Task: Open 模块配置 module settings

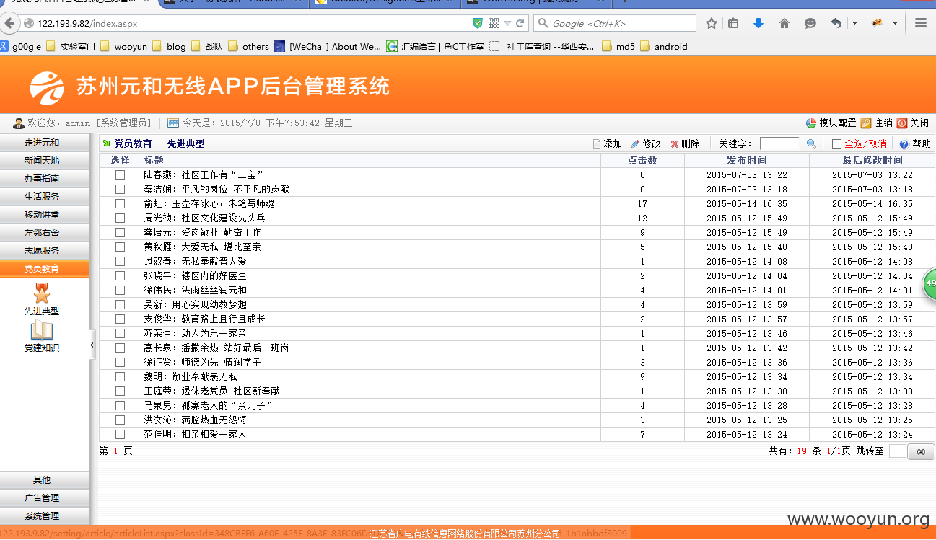Action: pyautogui.click(x=831, y=123)
